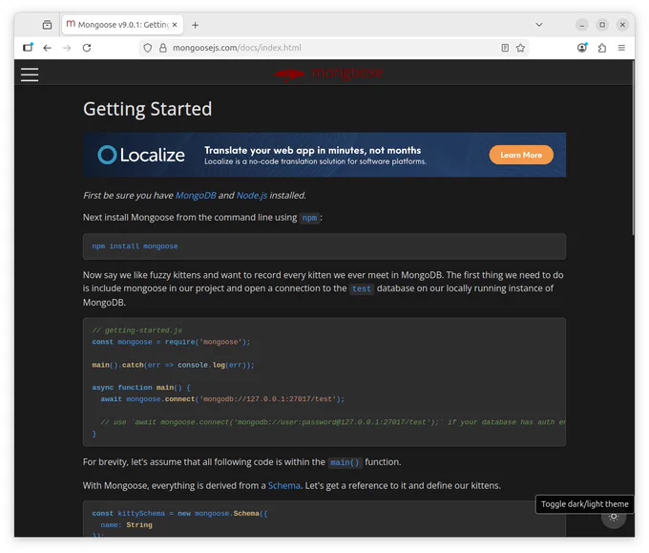This screenshot has height=553, width=649.
Task: Click the Getting Started heading
Action: tap(147, 109)
